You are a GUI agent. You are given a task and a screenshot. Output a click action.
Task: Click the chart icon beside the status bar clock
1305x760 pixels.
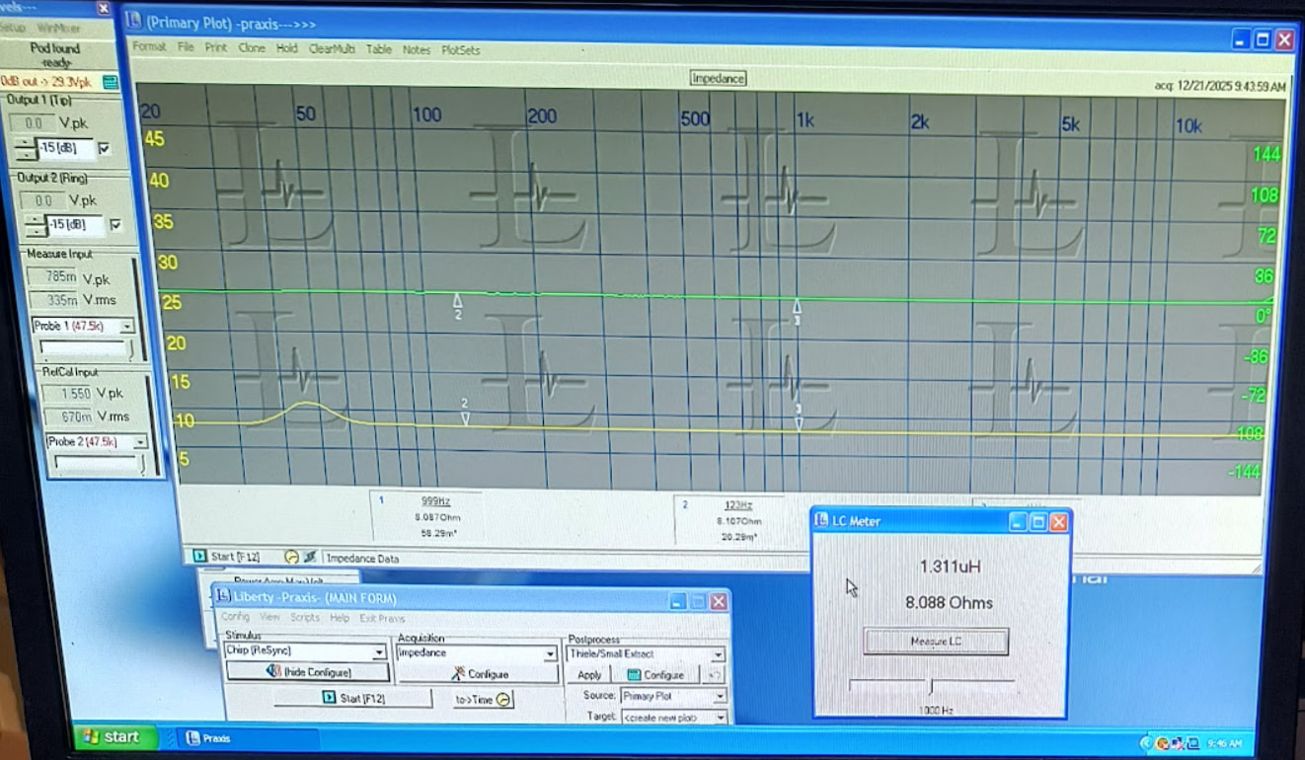[310, 557]
